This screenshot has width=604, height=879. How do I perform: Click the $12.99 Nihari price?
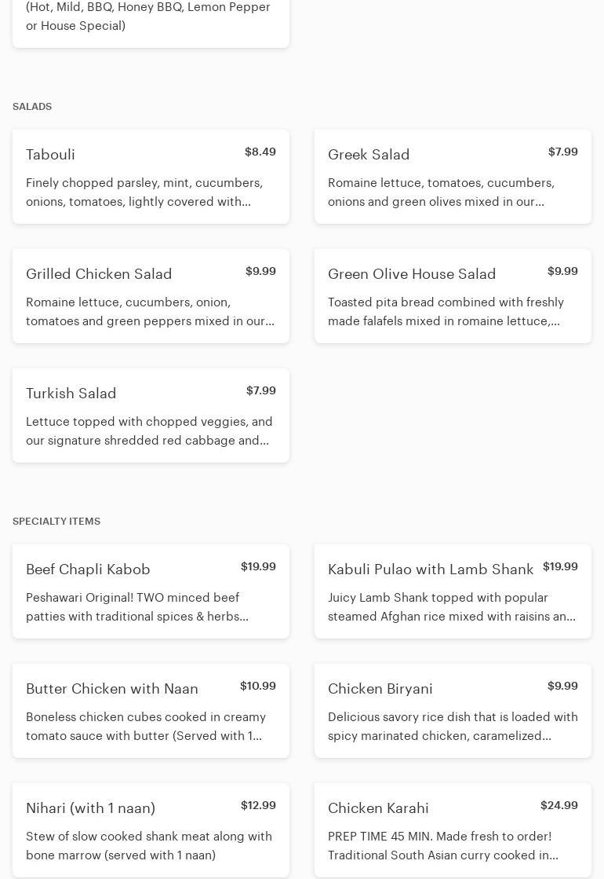pyautogui.click(x=258, y=805)
